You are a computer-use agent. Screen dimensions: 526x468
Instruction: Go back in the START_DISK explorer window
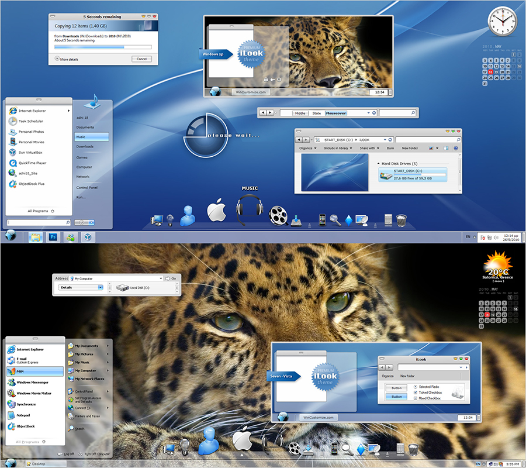(299, 140)
